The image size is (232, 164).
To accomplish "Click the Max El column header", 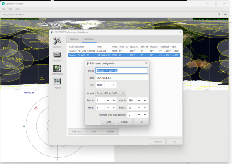I will pos(154,47).
